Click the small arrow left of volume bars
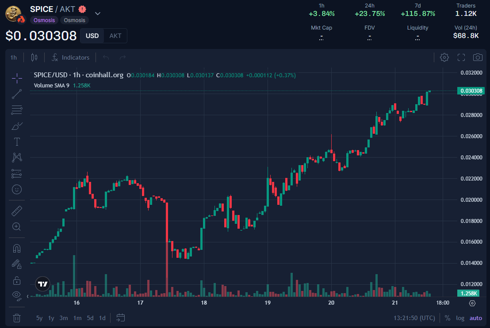Image resolution: width=490 pixels, height=328 pixels. point(27,296)
